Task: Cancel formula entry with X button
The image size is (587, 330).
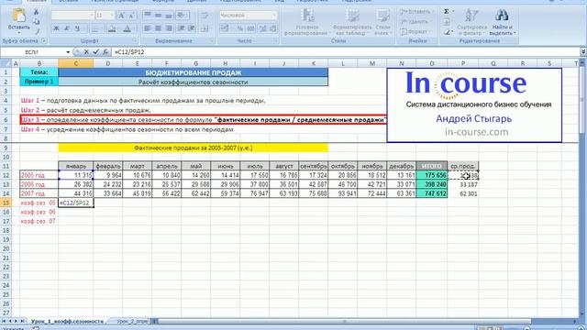Action: [86, 52]
